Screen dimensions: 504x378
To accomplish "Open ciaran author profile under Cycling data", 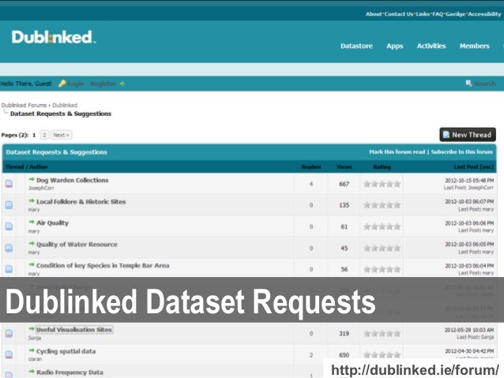I will [35, 359].
